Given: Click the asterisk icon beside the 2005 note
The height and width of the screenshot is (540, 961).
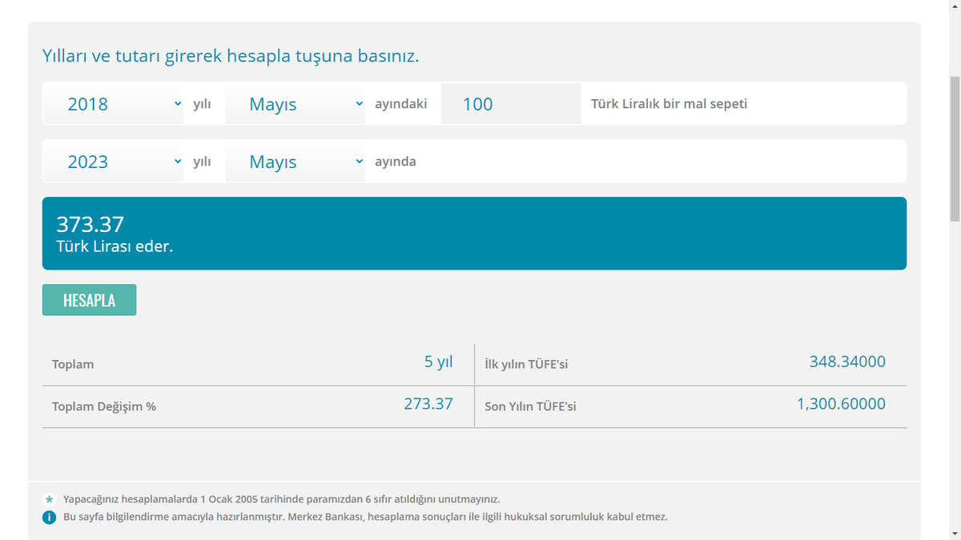Looking at the screenshot, I should click(x=49, y=499).
